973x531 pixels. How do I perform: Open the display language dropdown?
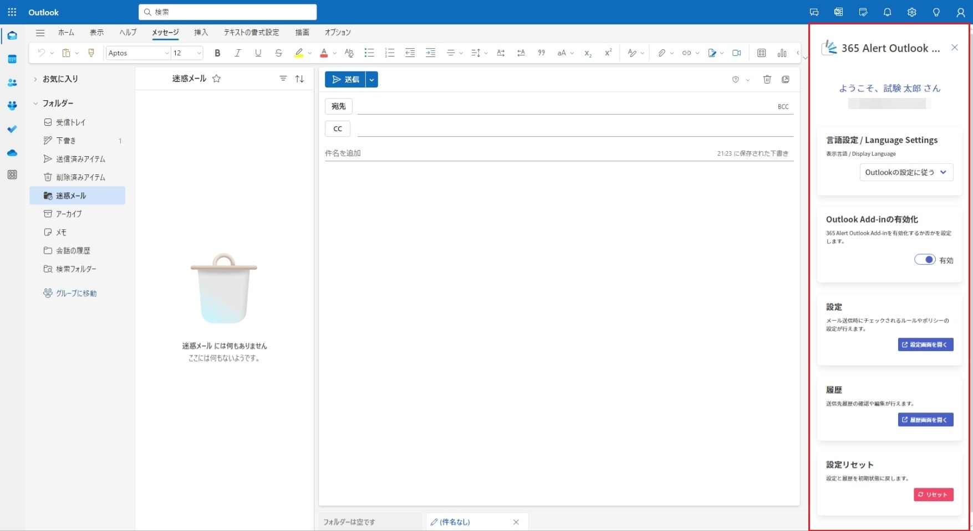[x=906, y=172]
